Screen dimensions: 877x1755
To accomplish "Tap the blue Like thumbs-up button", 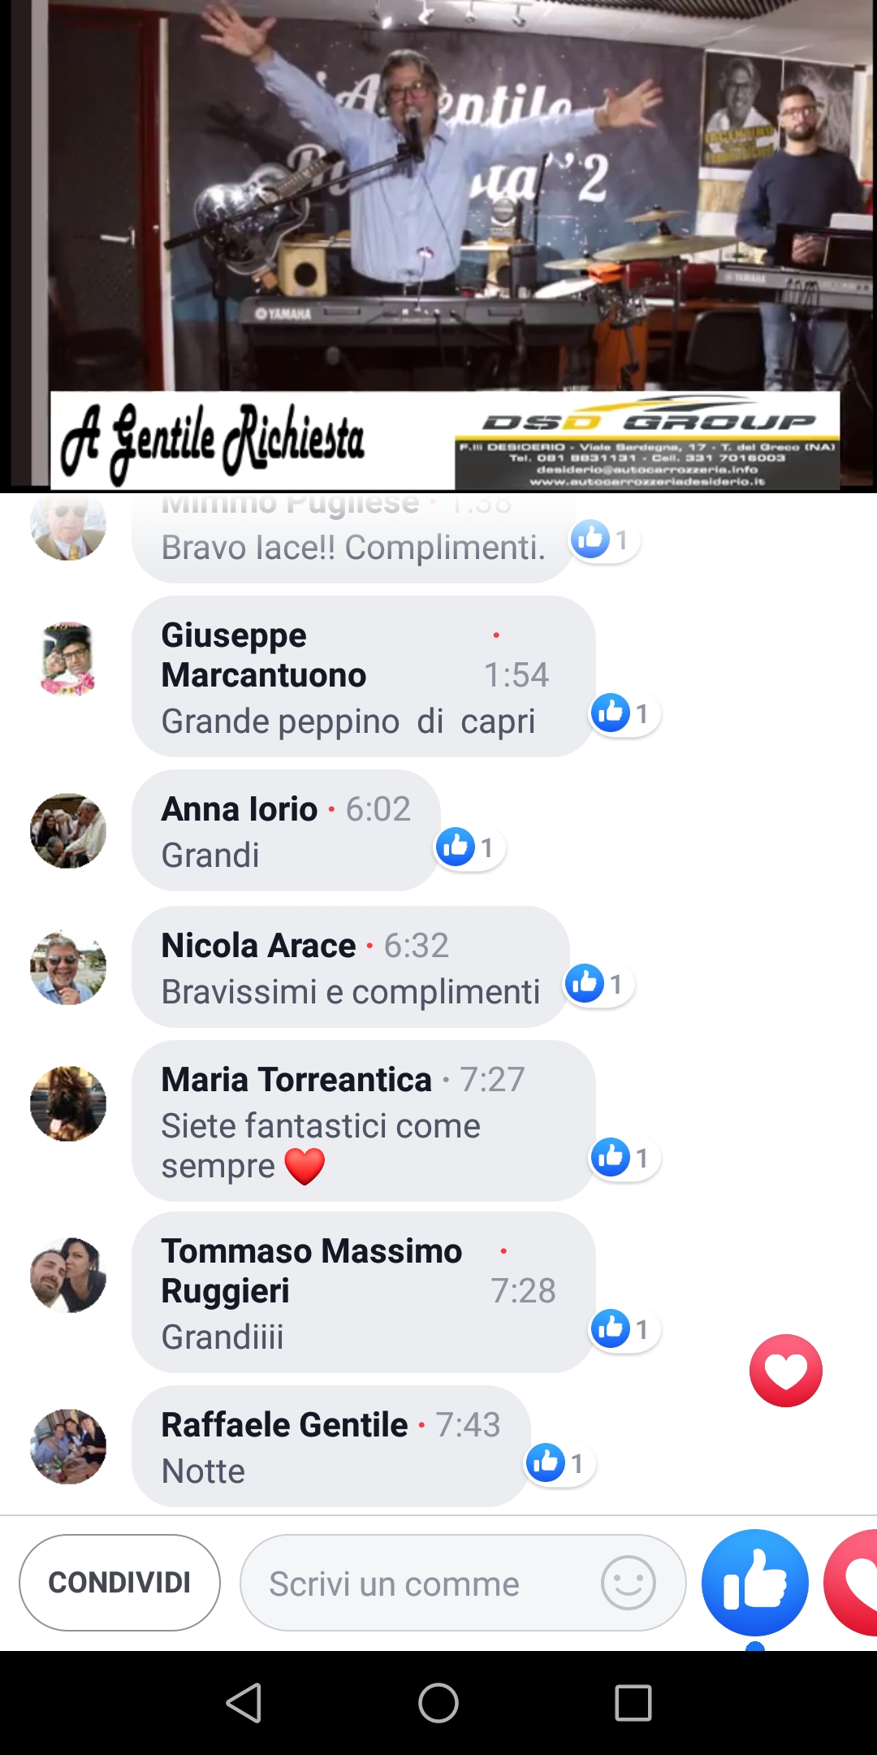I will (x=755, y=1583).
